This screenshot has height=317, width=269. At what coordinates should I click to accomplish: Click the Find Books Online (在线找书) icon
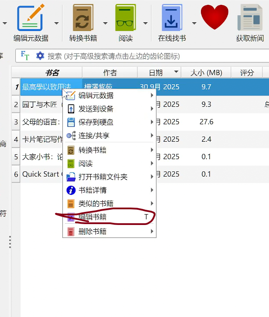coord(172,19)
